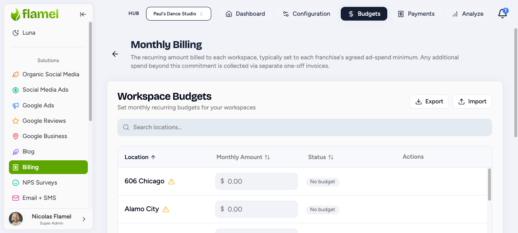Screen dimensions: 518x233
Task: Sort by Monthly Amount column
Action: (x=243, y=157)
